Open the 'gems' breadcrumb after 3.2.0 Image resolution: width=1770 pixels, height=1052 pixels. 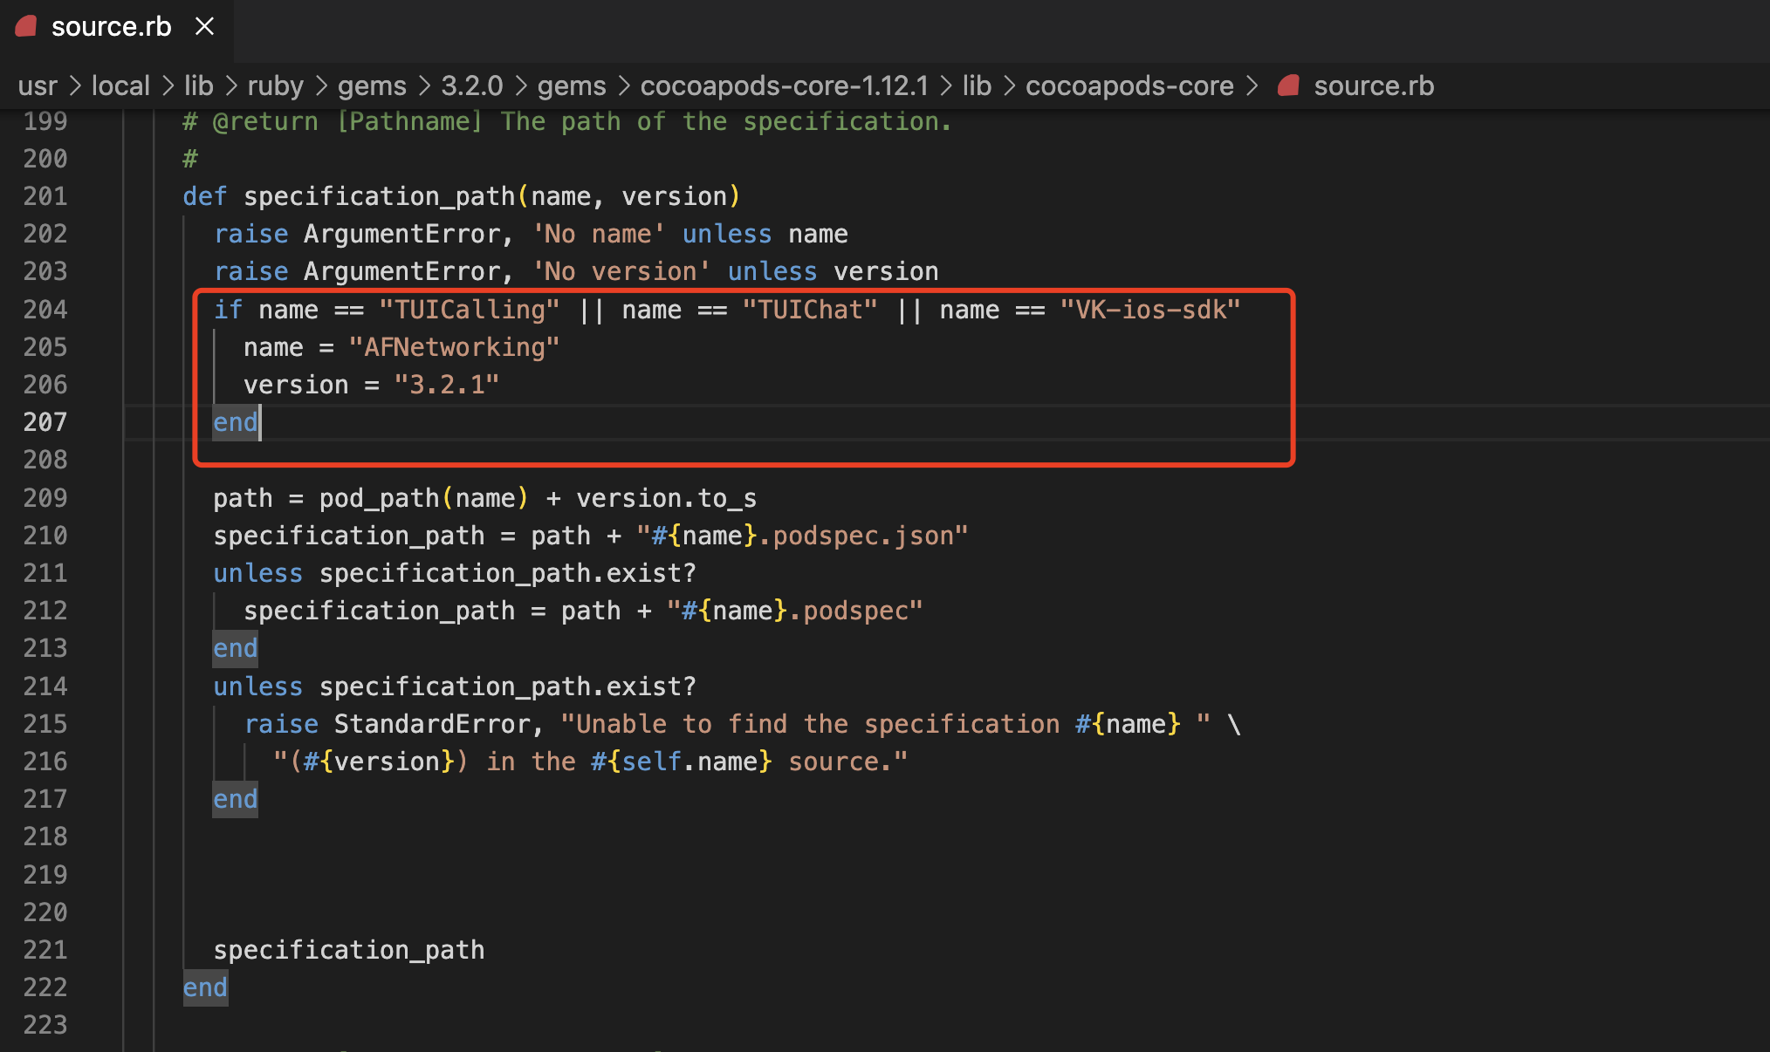coord(572,85)
